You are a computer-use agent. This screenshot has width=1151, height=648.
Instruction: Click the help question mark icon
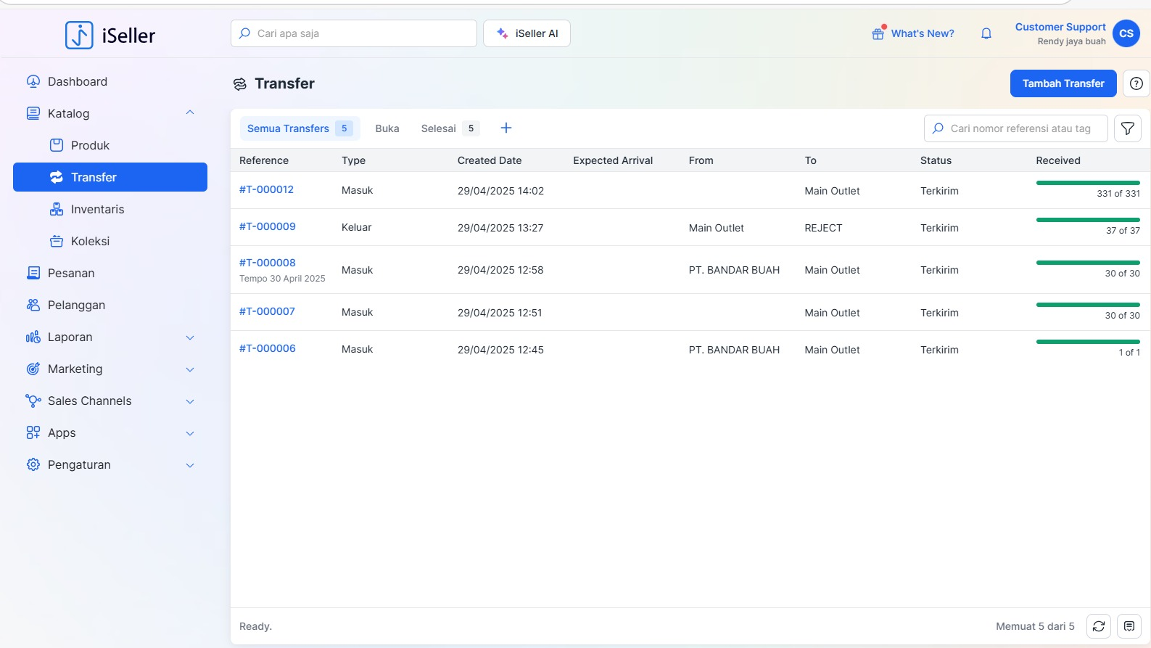[x=1136, y=83]
